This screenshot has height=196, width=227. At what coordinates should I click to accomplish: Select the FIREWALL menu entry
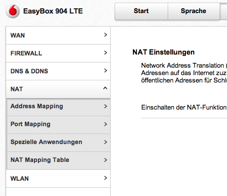coord(58,53)
